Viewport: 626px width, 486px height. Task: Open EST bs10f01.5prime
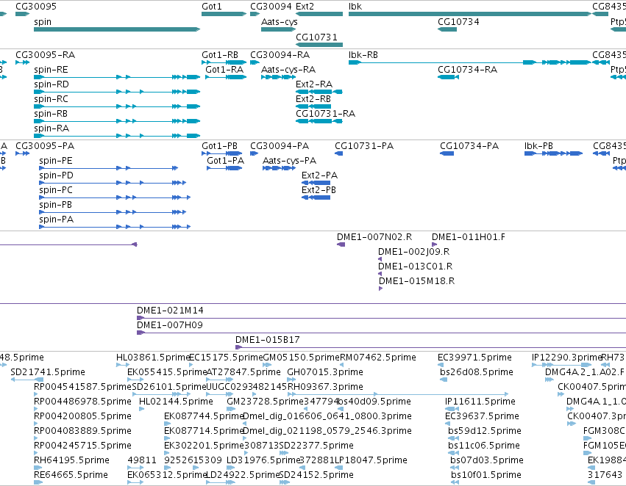click(x=455, y=482)
